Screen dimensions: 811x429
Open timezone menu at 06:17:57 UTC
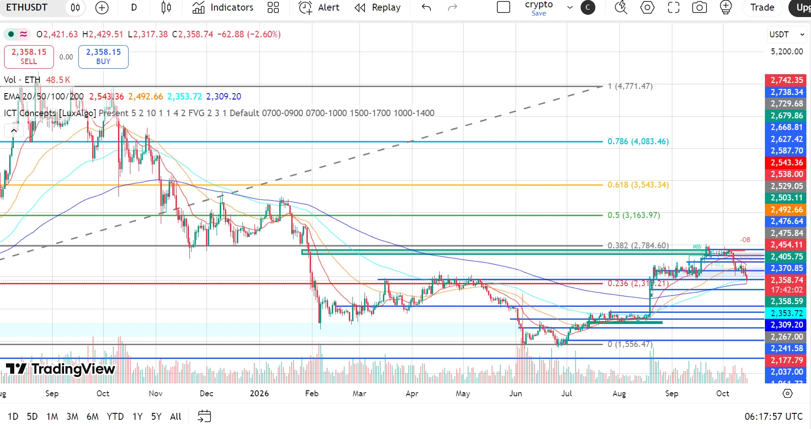pos(774,417)
